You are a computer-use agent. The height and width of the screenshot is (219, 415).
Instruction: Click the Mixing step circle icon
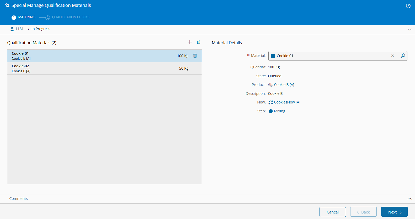[271, 111]
